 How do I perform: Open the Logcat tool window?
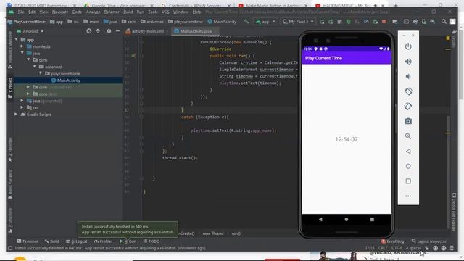coord(77,241)
